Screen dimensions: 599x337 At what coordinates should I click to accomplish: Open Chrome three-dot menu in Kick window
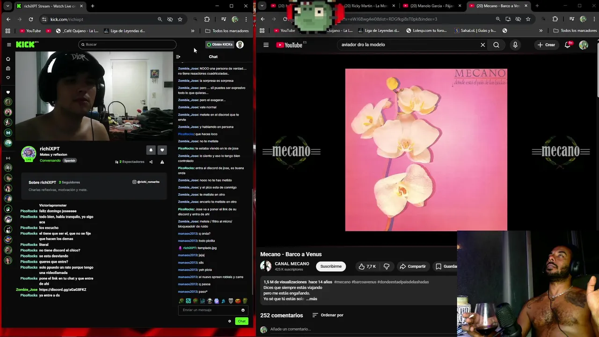pyautogui.click(x=246, y=19)
